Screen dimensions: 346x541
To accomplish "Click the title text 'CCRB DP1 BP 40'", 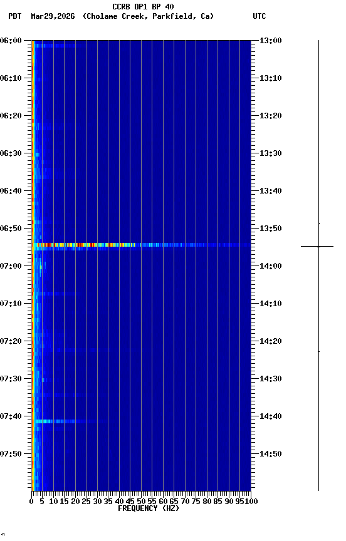I will click(x=143, y=6).
